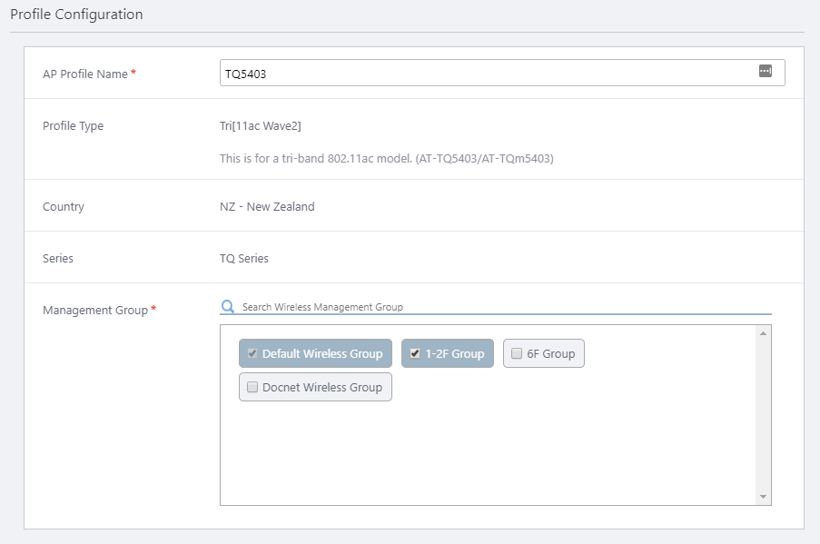Image resolution: width=820 pixels, height=544 pixels.
Task: Tick the Docnet Wireless Group checkbox
Action: pyautogui.click(x=252, y=387)
